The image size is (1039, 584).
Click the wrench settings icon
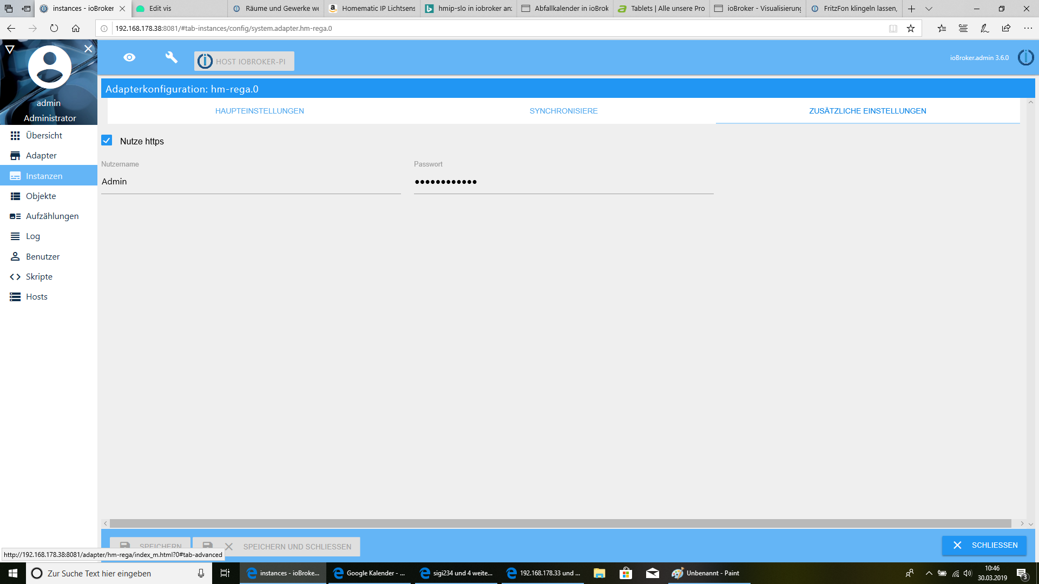171,57
